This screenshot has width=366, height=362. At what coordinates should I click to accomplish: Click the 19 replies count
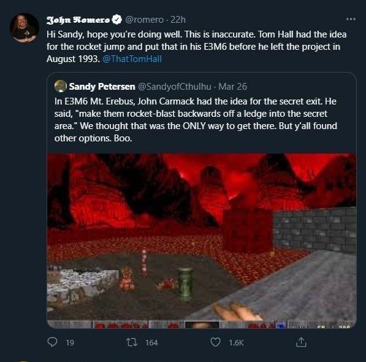(x=70, y=343)
